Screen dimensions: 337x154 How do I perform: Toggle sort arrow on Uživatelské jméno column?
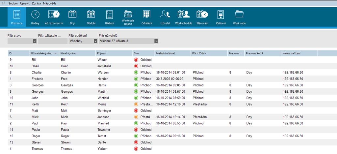tap(56, 53)
